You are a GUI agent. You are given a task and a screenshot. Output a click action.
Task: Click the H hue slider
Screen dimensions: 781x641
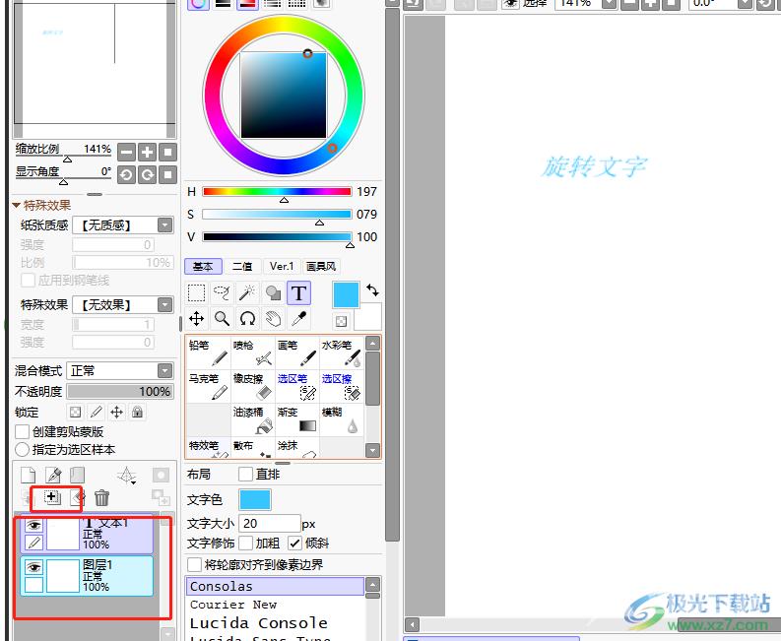[277, 192]
